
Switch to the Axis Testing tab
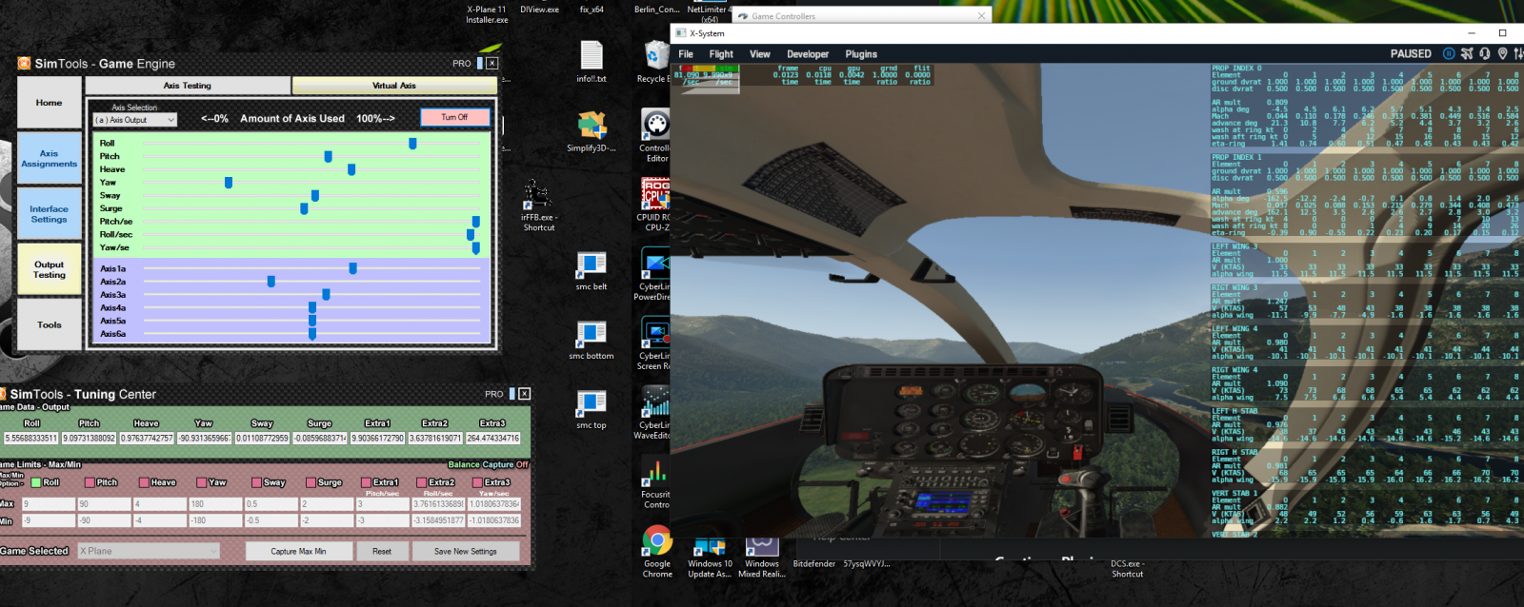(188, 86)
